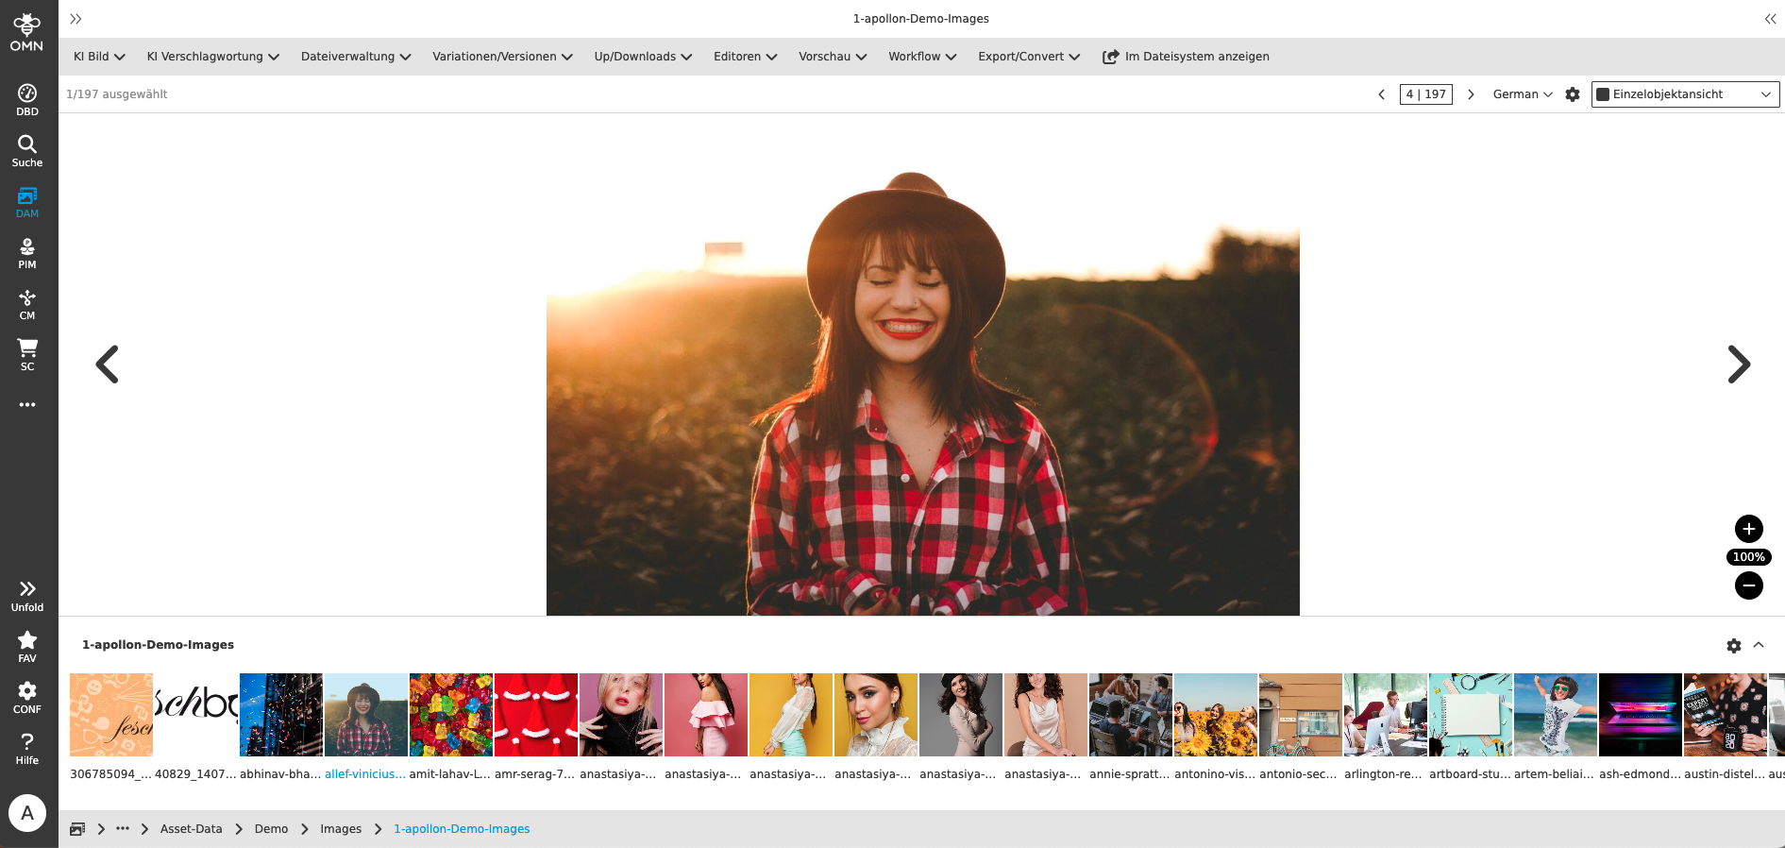This screenshot has width=1785, height=848.
Task: Open the CONF configuration gear
Action: (27, 698)
